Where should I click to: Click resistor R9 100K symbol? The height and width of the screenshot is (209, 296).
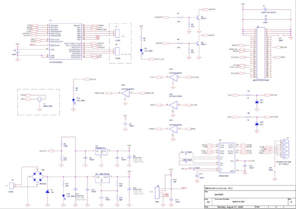pos(61,145)
